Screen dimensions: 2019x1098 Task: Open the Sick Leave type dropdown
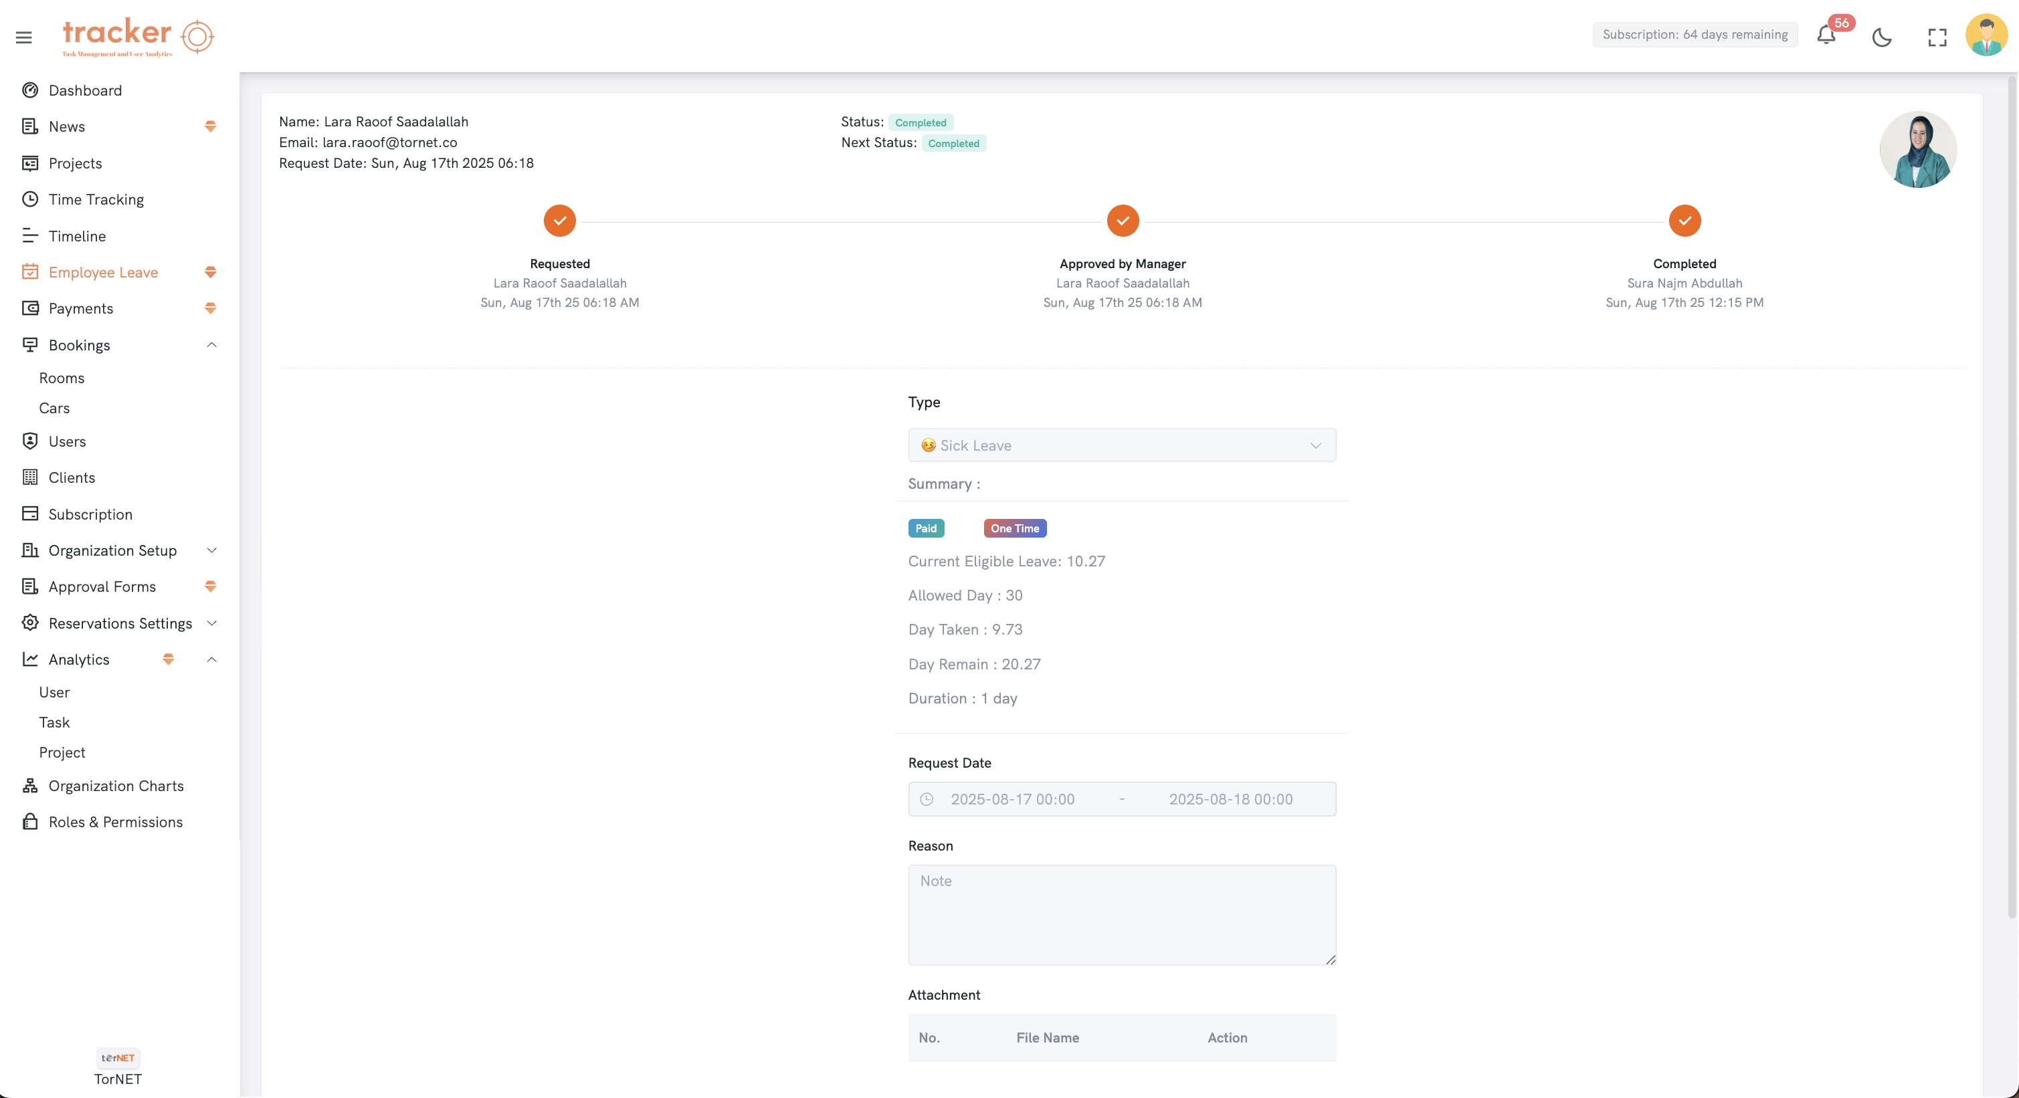[x=1122, y=445]
